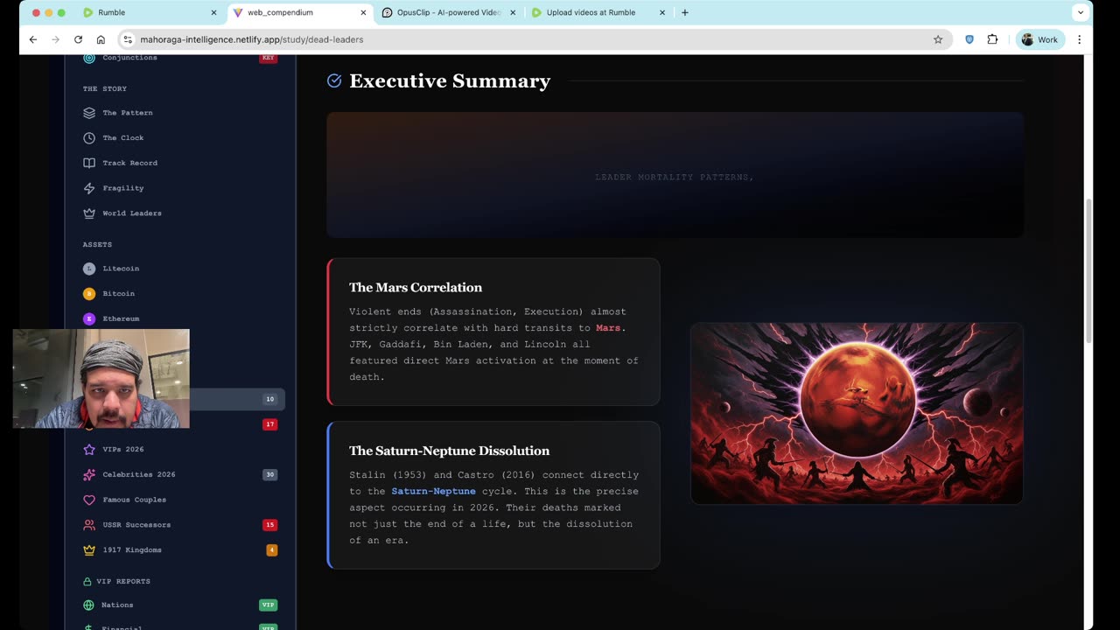Go forward in the browser history
This screenshot has width=1120, height=630.
(56, 39)
